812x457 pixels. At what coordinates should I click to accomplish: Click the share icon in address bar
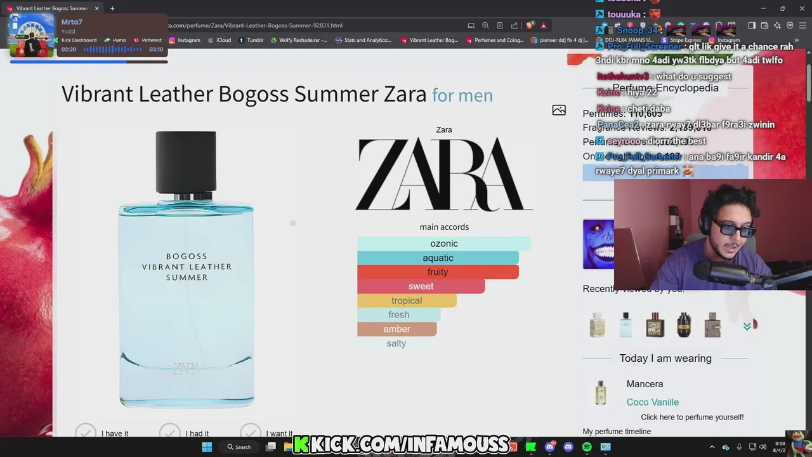(513, 25)
